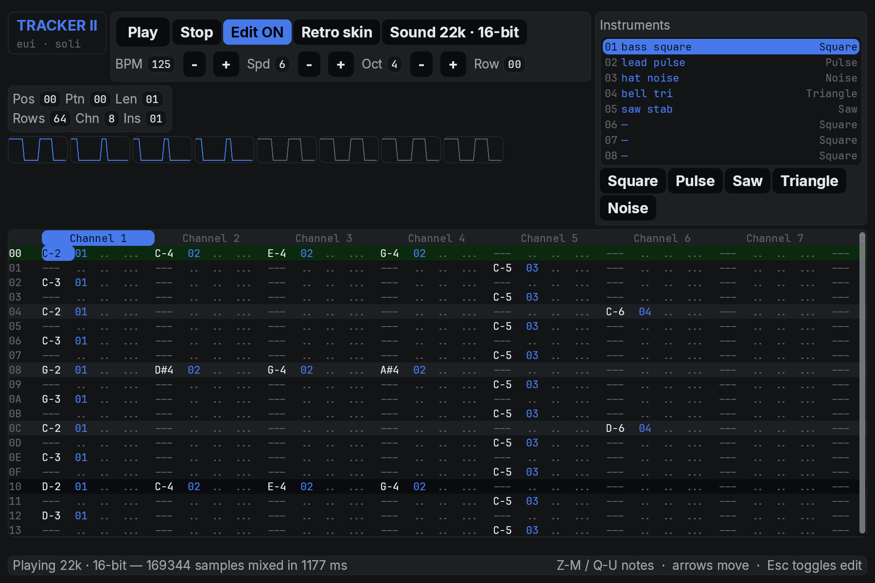The height and width of the screenshot is (583, 875).
Task: Select instrument 03 hat noise
Action: pos(731,78)
